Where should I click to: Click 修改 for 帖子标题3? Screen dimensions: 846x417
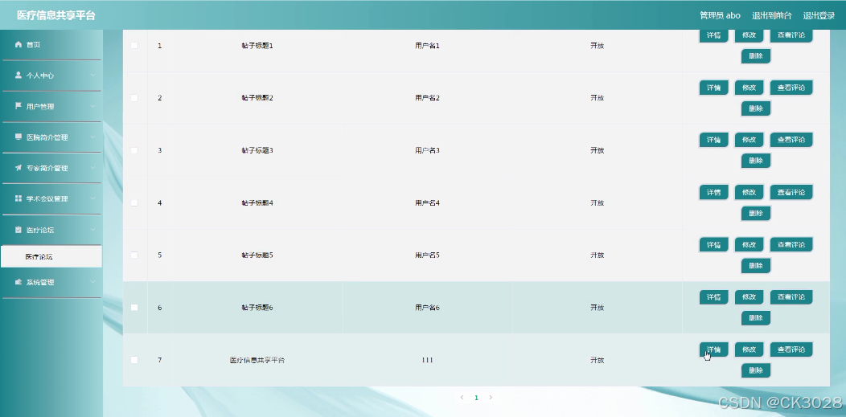click(x=749, y=140)
